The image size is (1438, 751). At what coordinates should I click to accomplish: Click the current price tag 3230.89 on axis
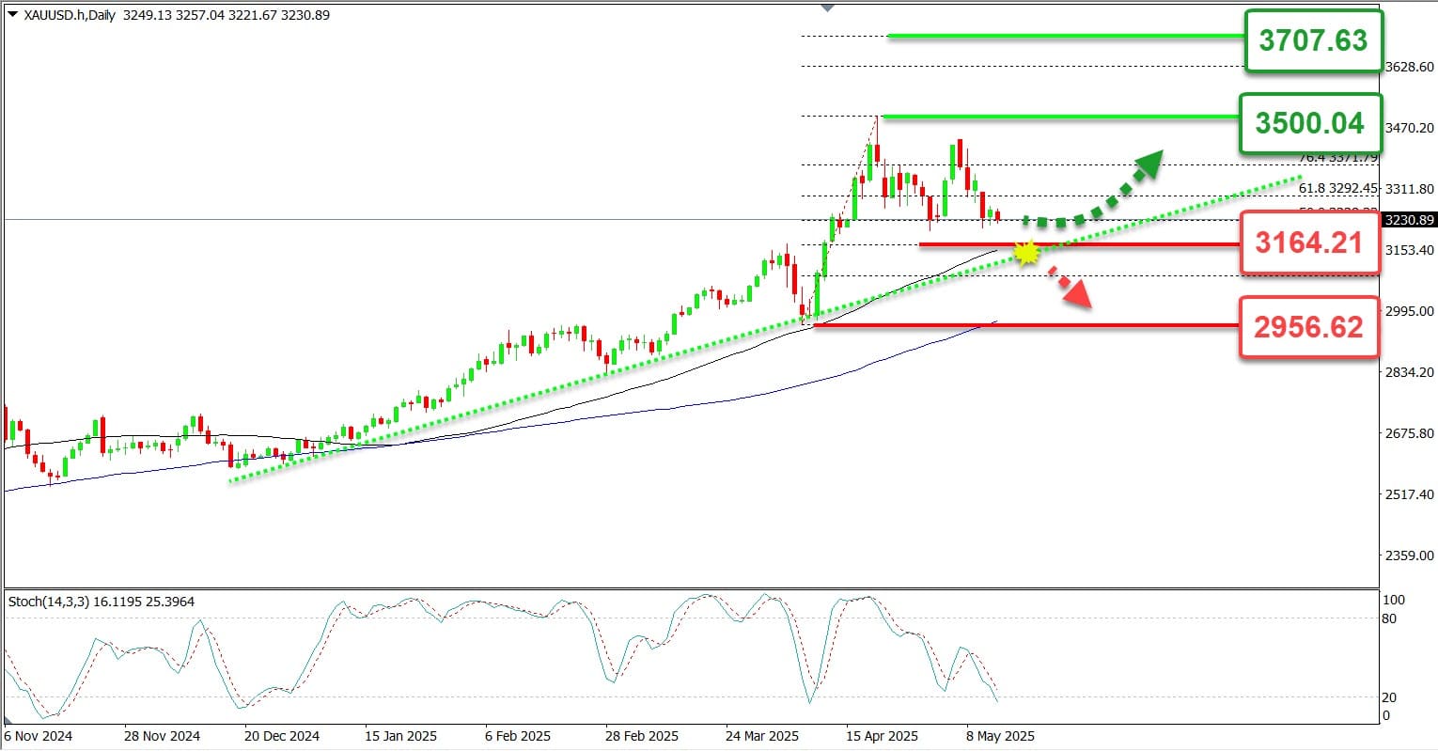[1409, 220]
